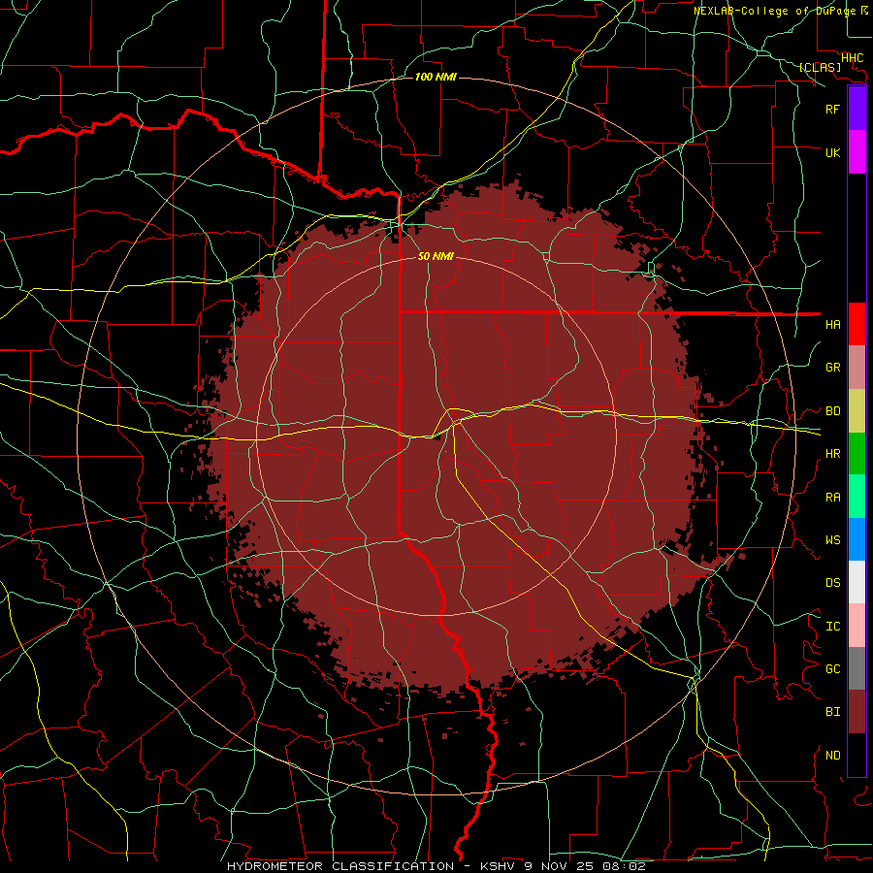
Task: Click the 08:02 timestamp
Action: tap(624, 866)
